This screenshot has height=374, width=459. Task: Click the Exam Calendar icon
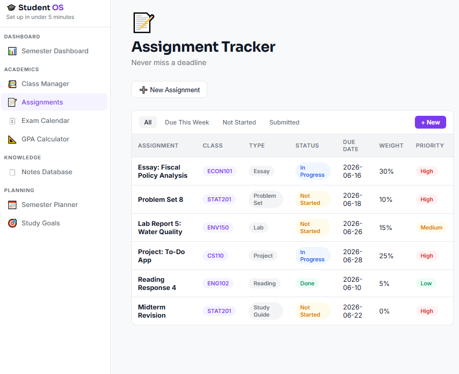tap(12, 121)
